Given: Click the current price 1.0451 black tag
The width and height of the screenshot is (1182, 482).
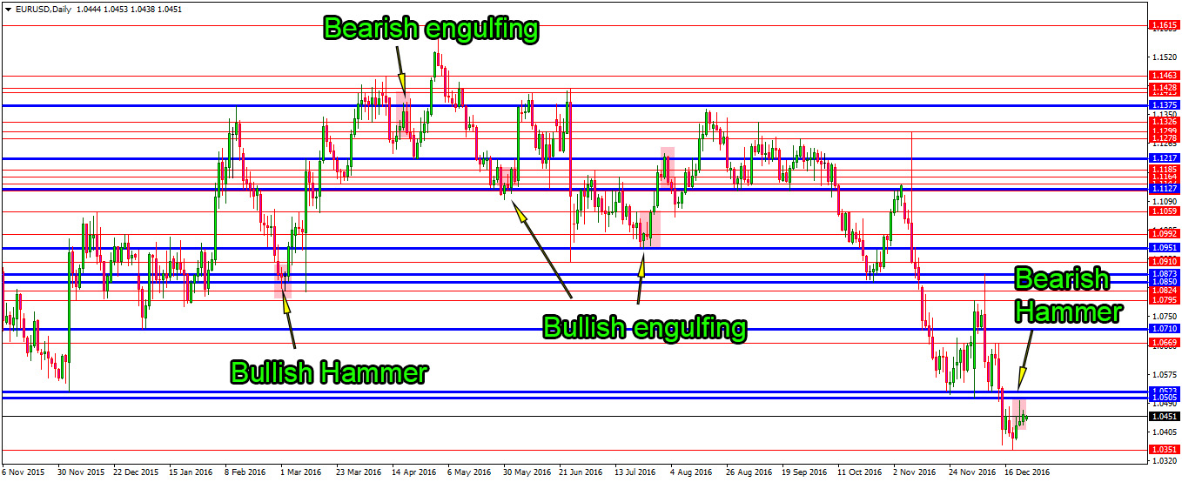Looking at the screenshot, I should pos(1164,416).
